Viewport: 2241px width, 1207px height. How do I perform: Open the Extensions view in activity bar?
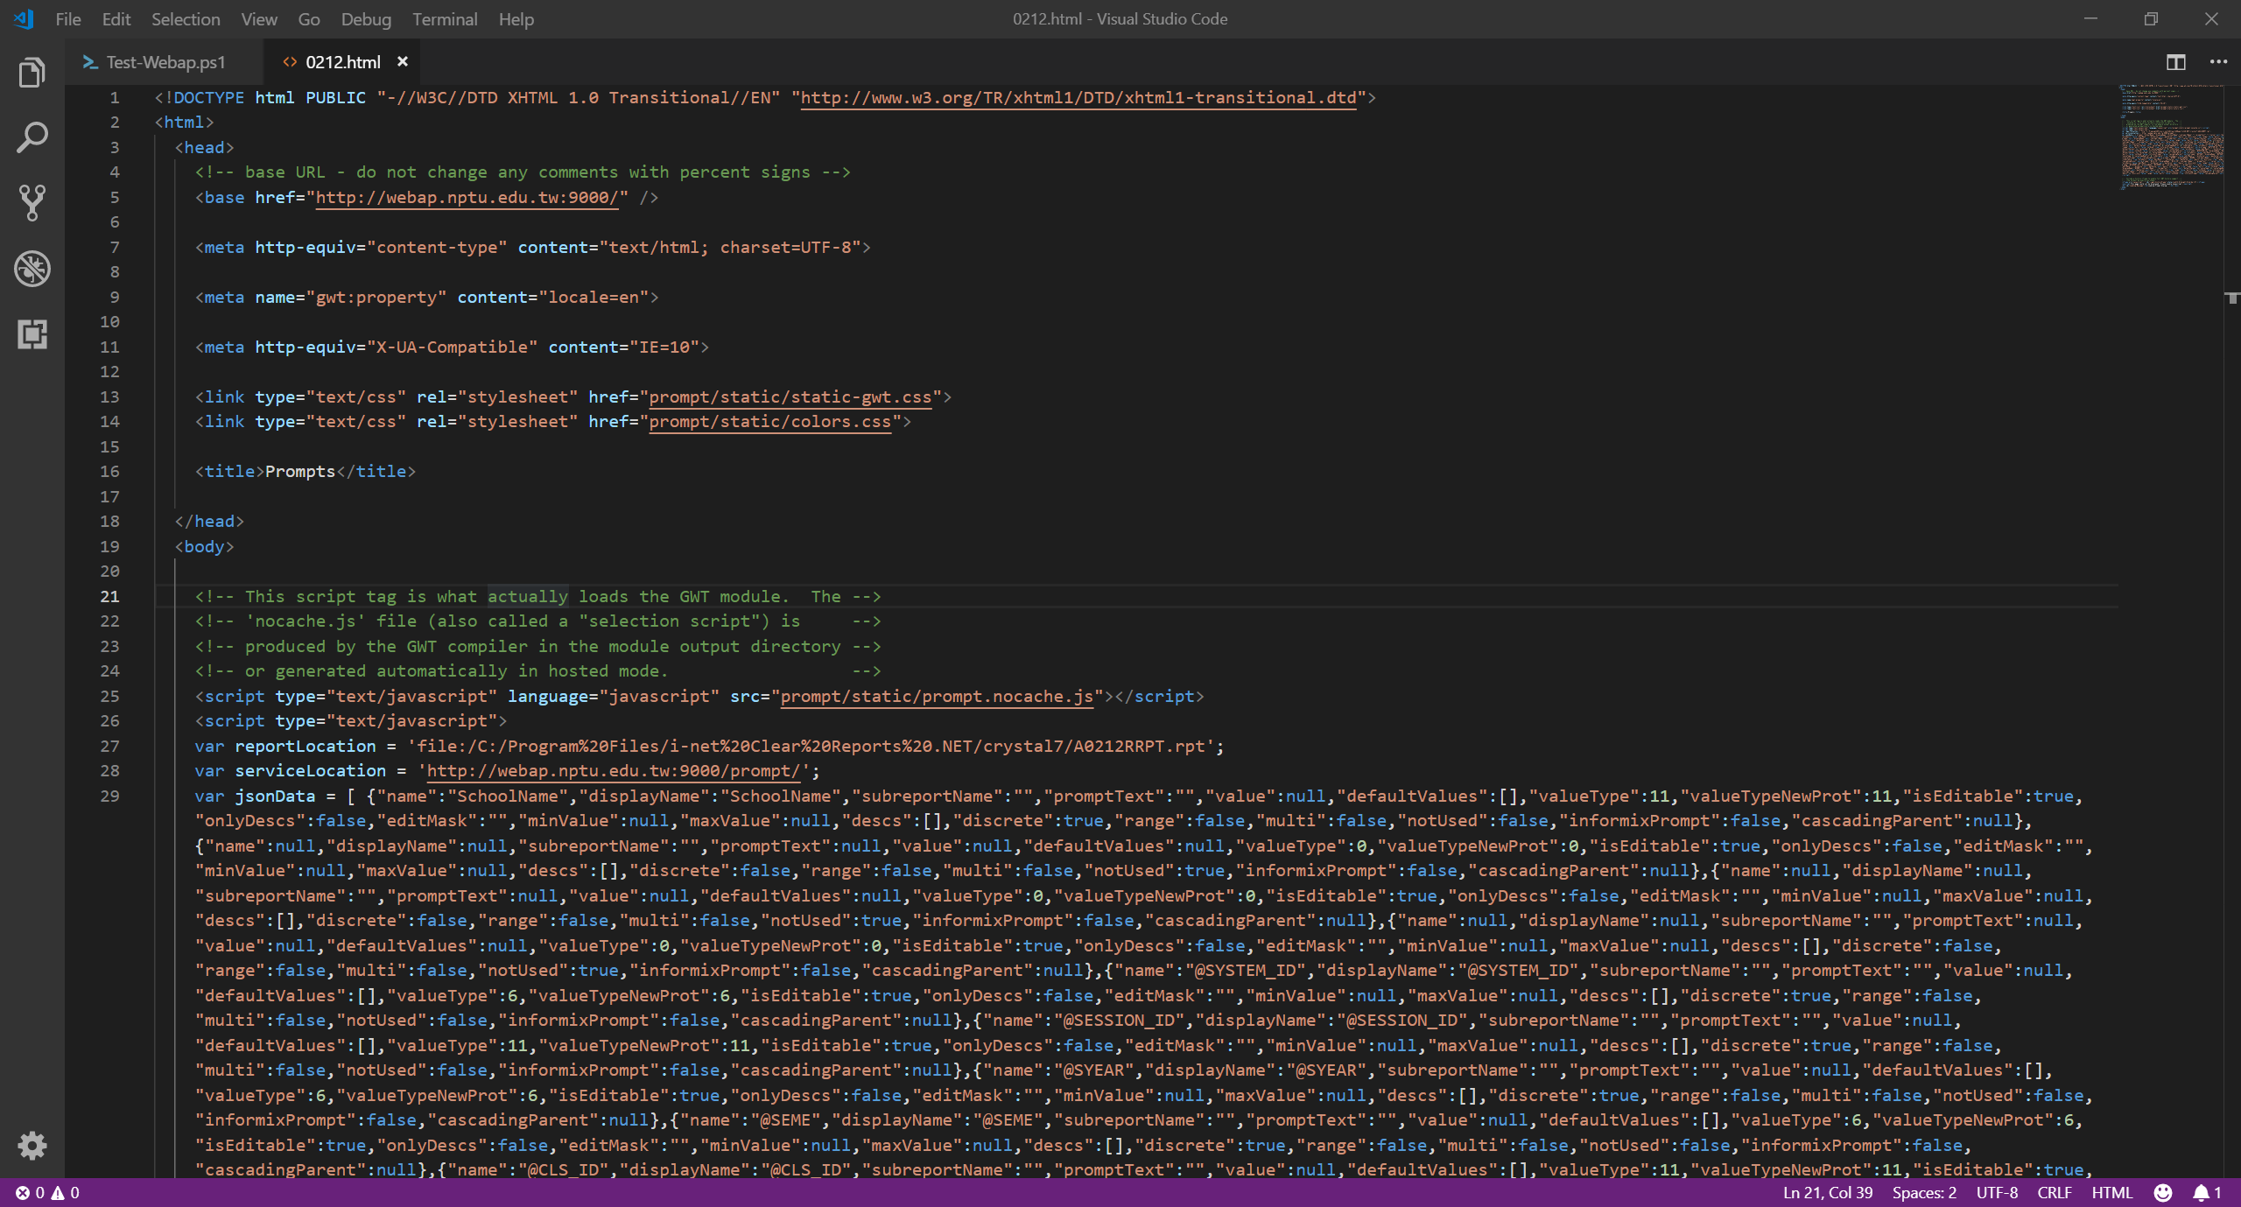pos(32,333)
